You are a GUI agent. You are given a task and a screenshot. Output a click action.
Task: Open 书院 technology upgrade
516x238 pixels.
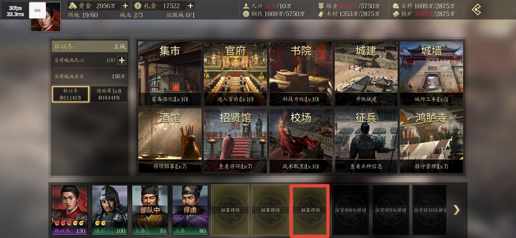pyautogui.click(x=301, y=73)
